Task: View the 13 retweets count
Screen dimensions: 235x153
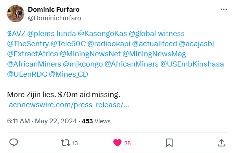Action: coord(75,143)
